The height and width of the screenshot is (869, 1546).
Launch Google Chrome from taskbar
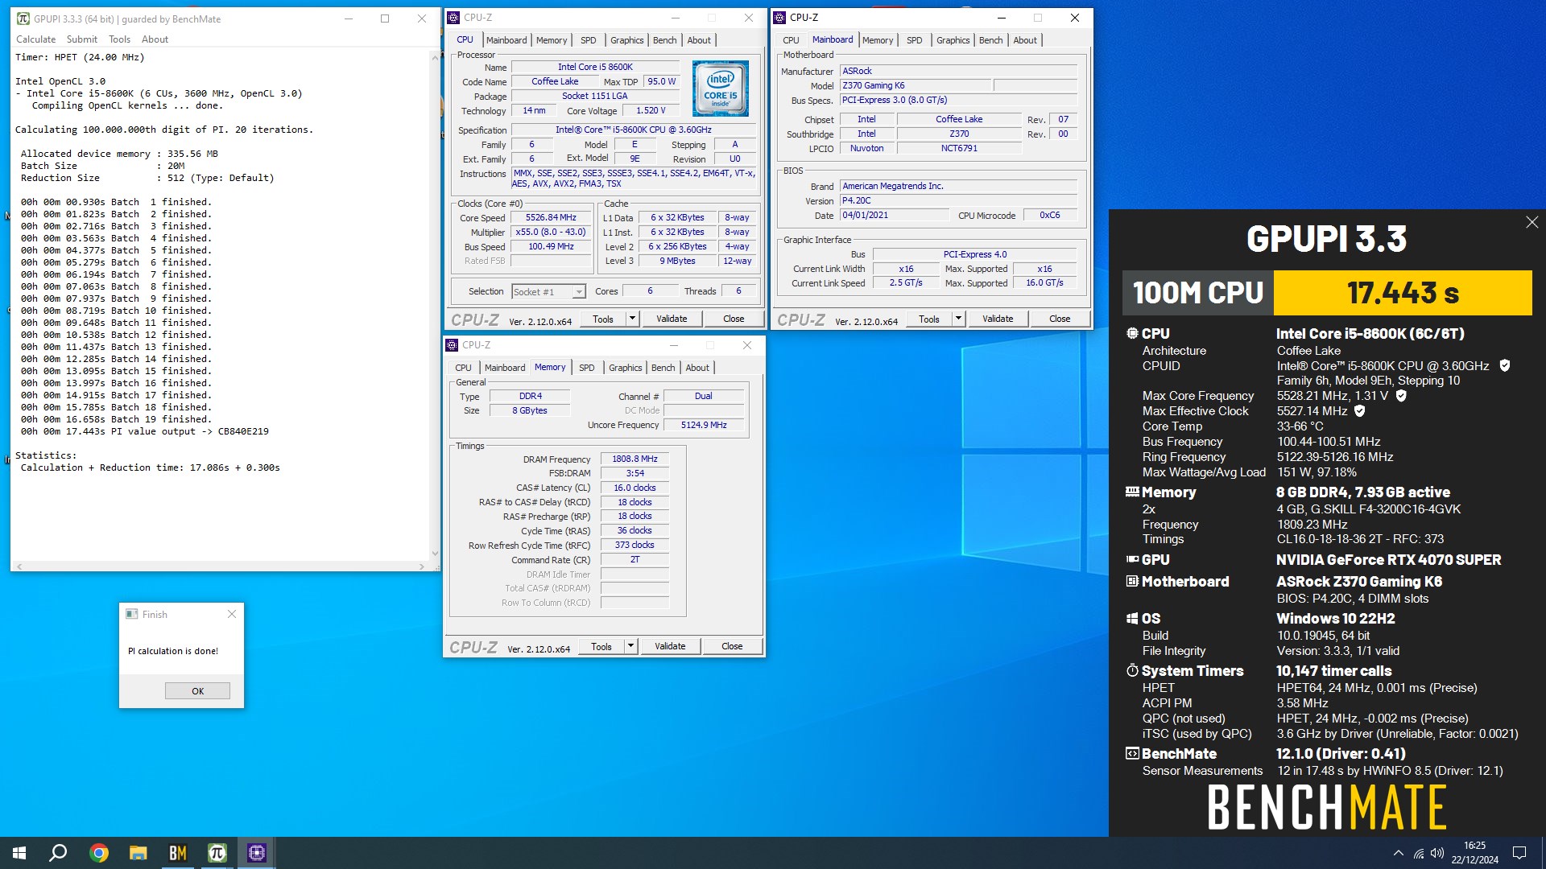98,853
